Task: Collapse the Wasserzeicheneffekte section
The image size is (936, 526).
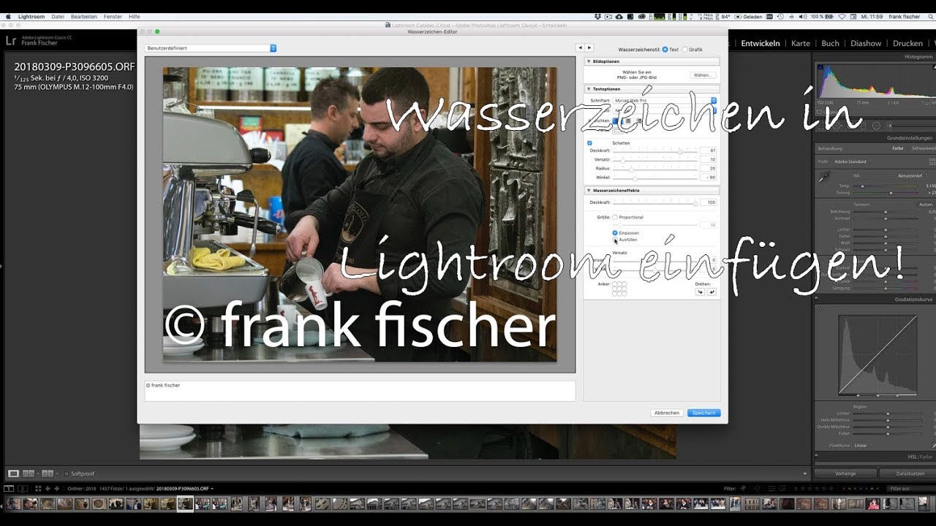Action: (x=589, y=190)
